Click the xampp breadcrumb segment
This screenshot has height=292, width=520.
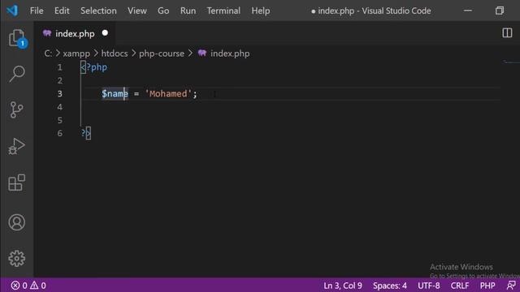click(x=76, y=54)
